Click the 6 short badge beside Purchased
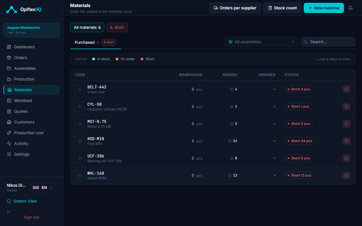Viewport: 362px width, 226px height. coord(109,42)
